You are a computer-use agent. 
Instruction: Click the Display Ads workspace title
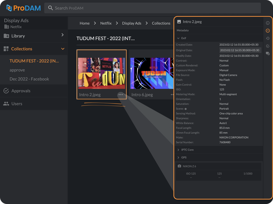click(x=16, y=20)
